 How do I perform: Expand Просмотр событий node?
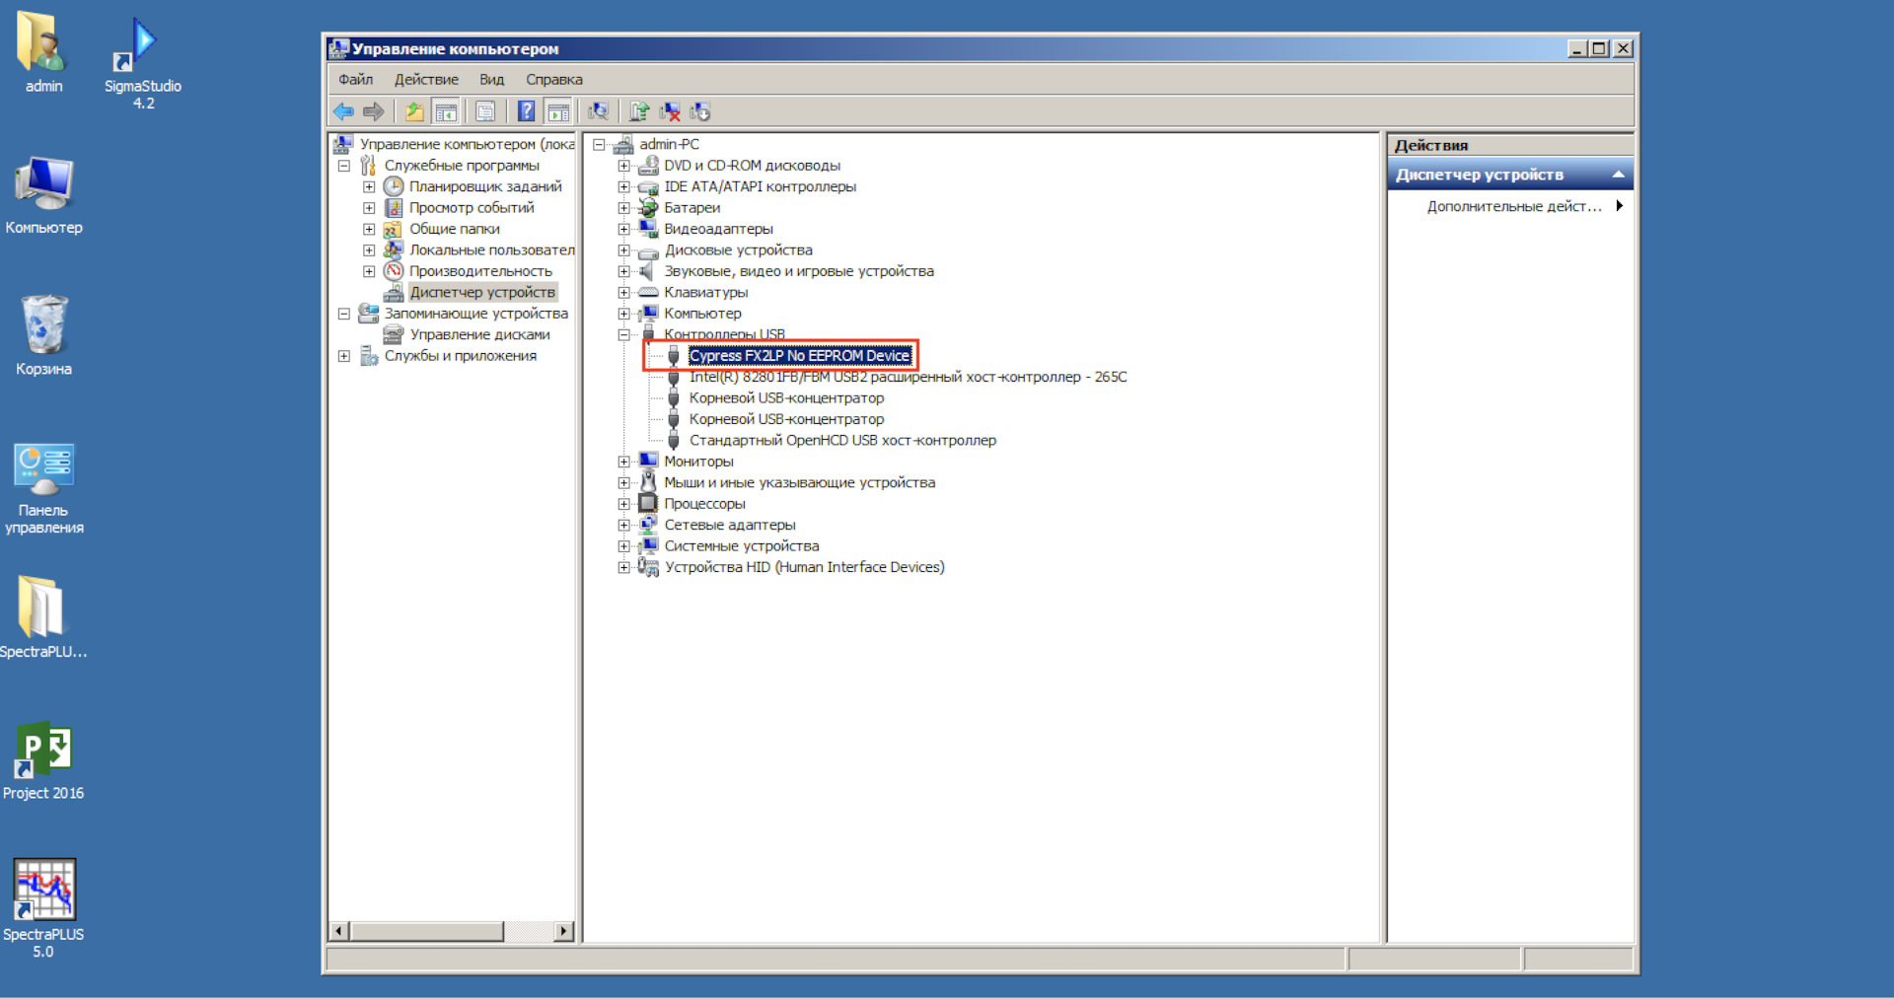coord(369,208)
